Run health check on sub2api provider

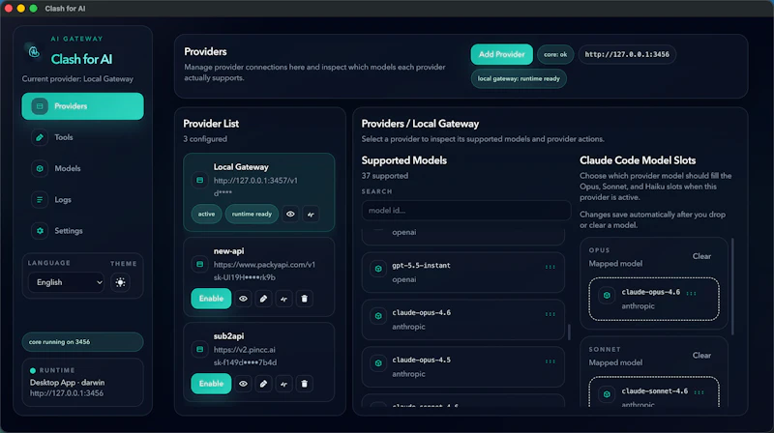click(x=283, y=384)
